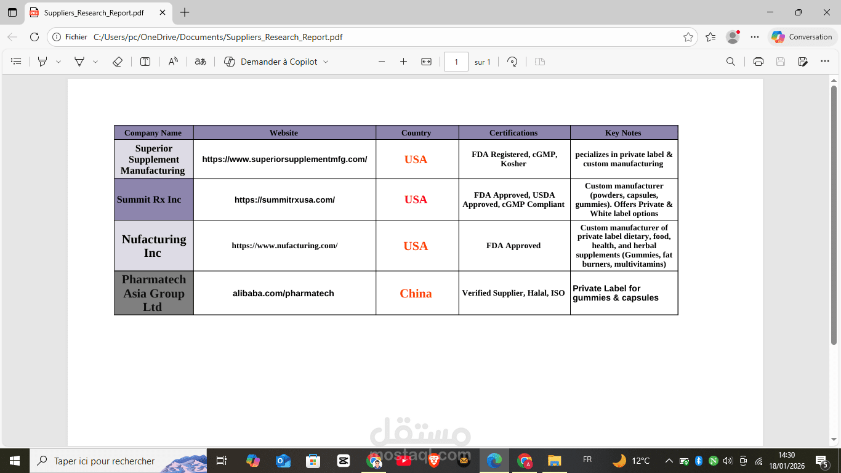Fit the page to window width
Viewport: 841px width, 473px height.
425,62
